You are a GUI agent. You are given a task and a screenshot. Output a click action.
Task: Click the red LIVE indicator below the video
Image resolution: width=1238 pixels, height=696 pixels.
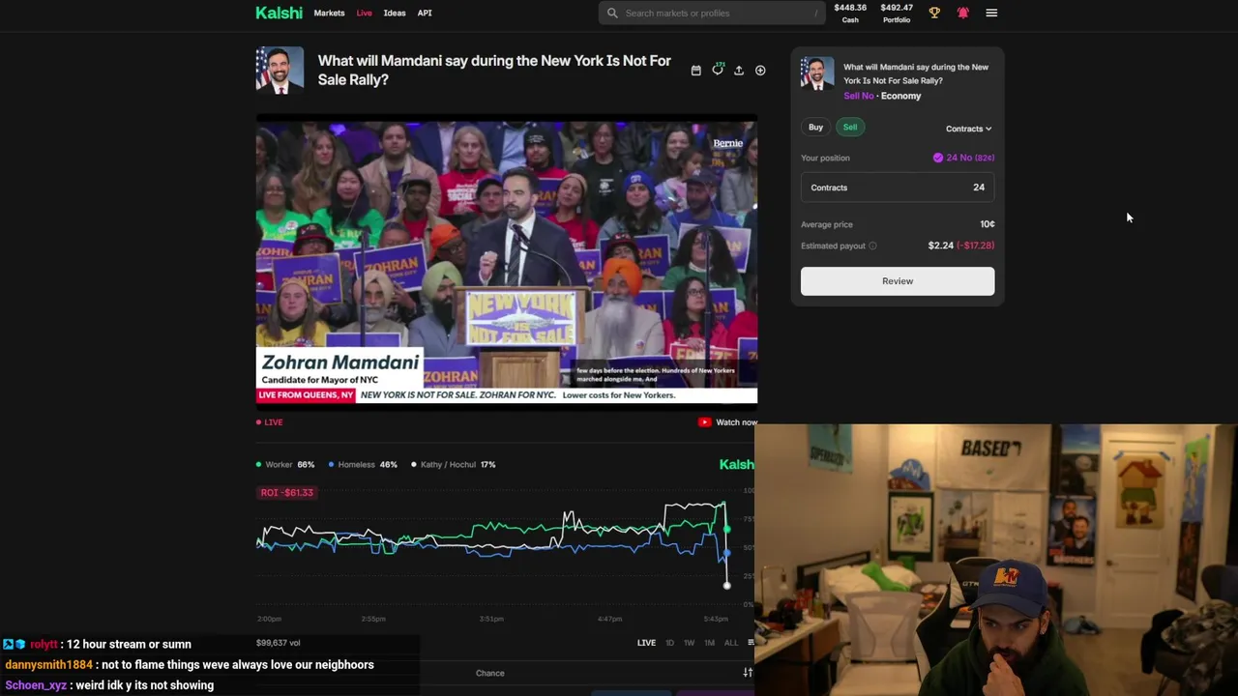click(x=270, y=422)
